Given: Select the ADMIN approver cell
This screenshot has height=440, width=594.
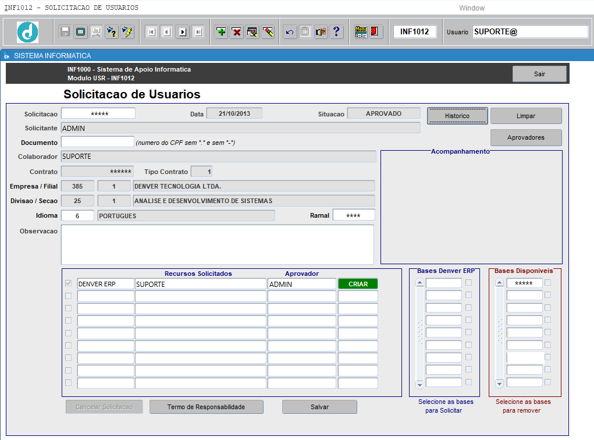Looking at the screenshot, I should coord(302,284).
